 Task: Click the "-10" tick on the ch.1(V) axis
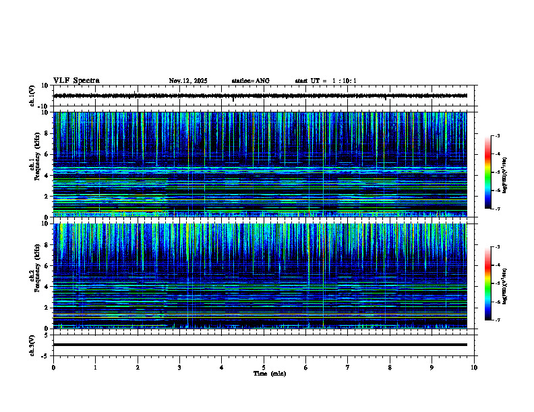click(x=43, y=106)
